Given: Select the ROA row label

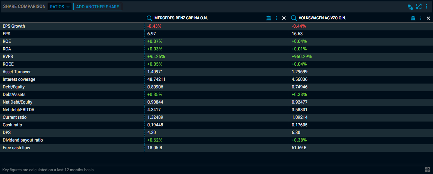Looking at the screenshot, I should tap(7, 49).
